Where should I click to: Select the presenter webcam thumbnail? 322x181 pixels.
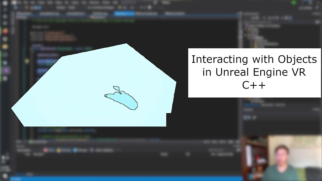(x=282, y=158)
